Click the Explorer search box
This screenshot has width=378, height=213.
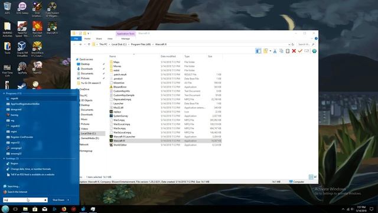click(306, 44)
